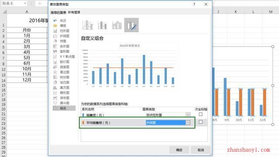Open the 折线图 dropdown for 平均销售额
Viewport: 279px width, 157px height.
tap(188, 123)
